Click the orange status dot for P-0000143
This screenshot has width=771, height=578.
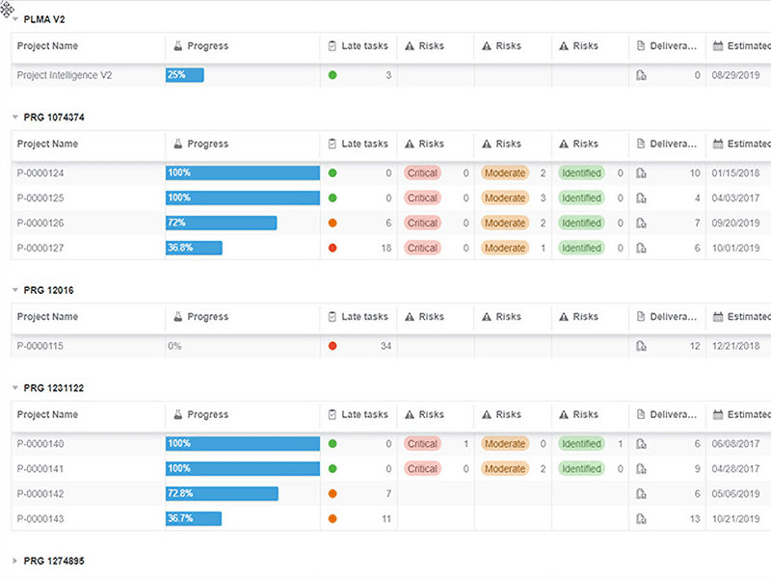coord(332,518)
